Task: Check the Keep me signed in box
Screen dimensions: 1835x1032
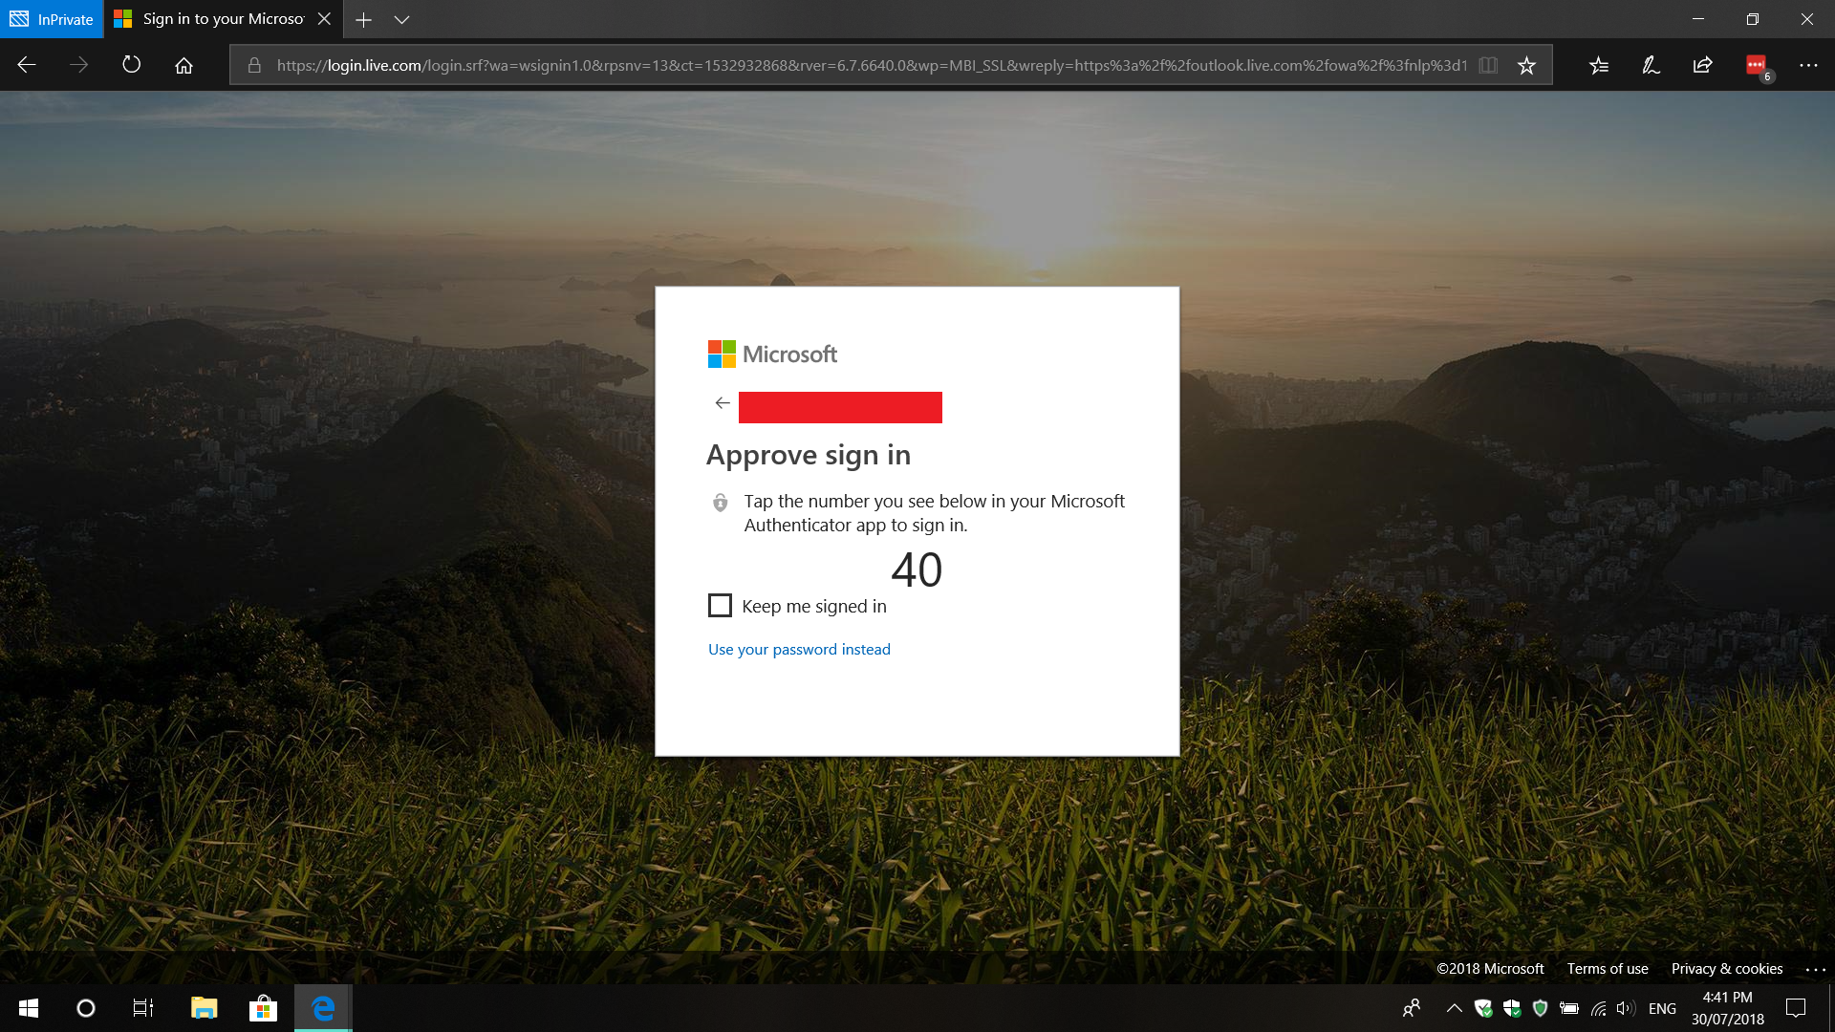Action: pos(720,606)
